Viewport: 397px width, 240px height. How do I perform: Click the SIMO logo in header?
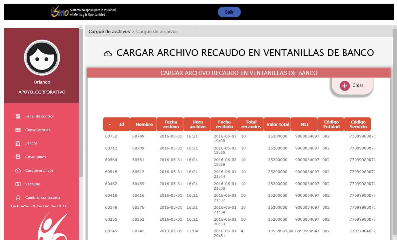point(60,12)
